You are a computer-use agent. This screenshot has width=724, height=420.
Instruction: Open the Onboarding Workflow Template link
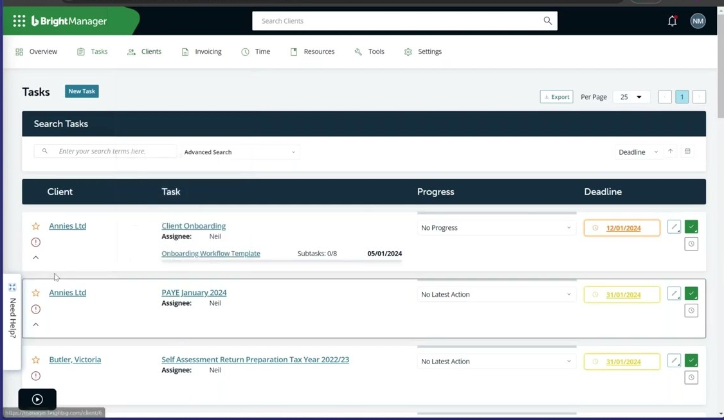(211, 254)
